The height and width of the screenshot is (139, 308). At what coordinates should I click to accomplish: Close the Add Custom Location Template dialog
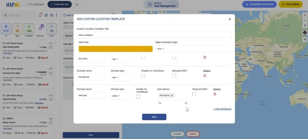pyautogui.click(x=230, y=19)
